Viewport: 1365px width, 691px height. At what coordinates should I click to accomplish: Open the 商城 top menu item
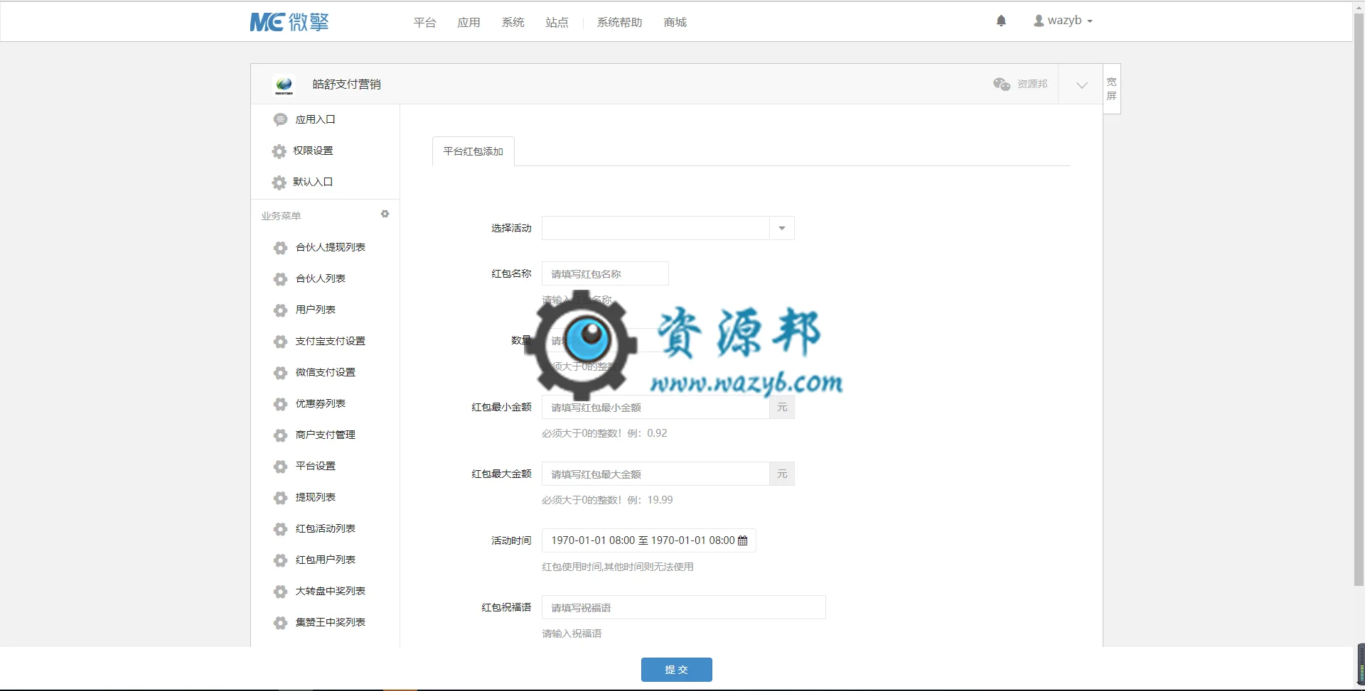coord(675,22)
